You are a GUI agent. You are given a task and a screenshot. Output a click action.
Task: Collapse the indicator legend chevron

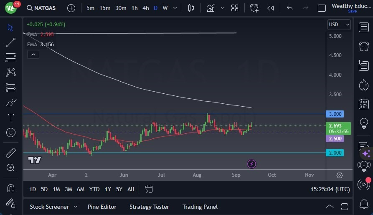click(33, 54)
